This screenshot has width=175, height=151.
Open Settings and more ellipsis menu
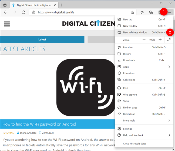tap(169, 12)
